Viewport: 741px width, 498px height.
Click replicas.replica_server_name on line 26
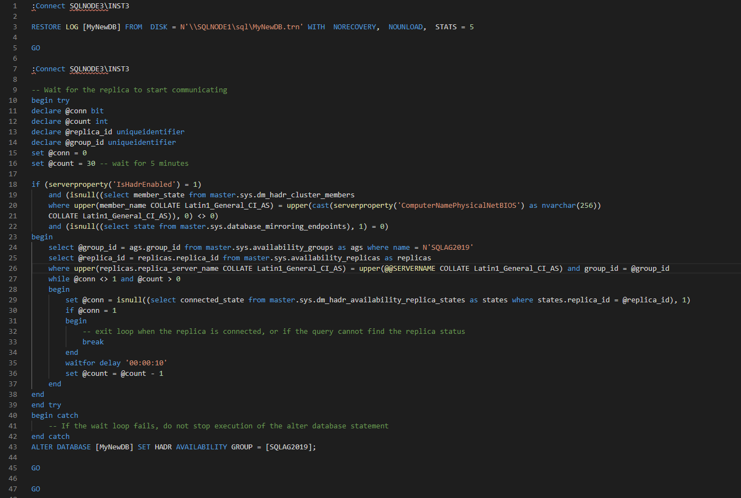[159, 268]
